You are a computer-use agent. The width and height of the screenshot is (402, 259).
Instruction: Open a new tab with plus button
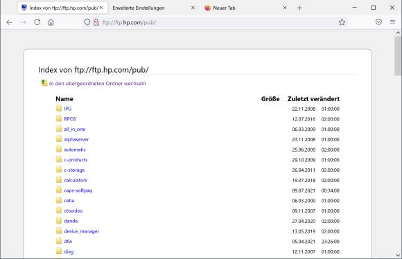click(299, 8)
